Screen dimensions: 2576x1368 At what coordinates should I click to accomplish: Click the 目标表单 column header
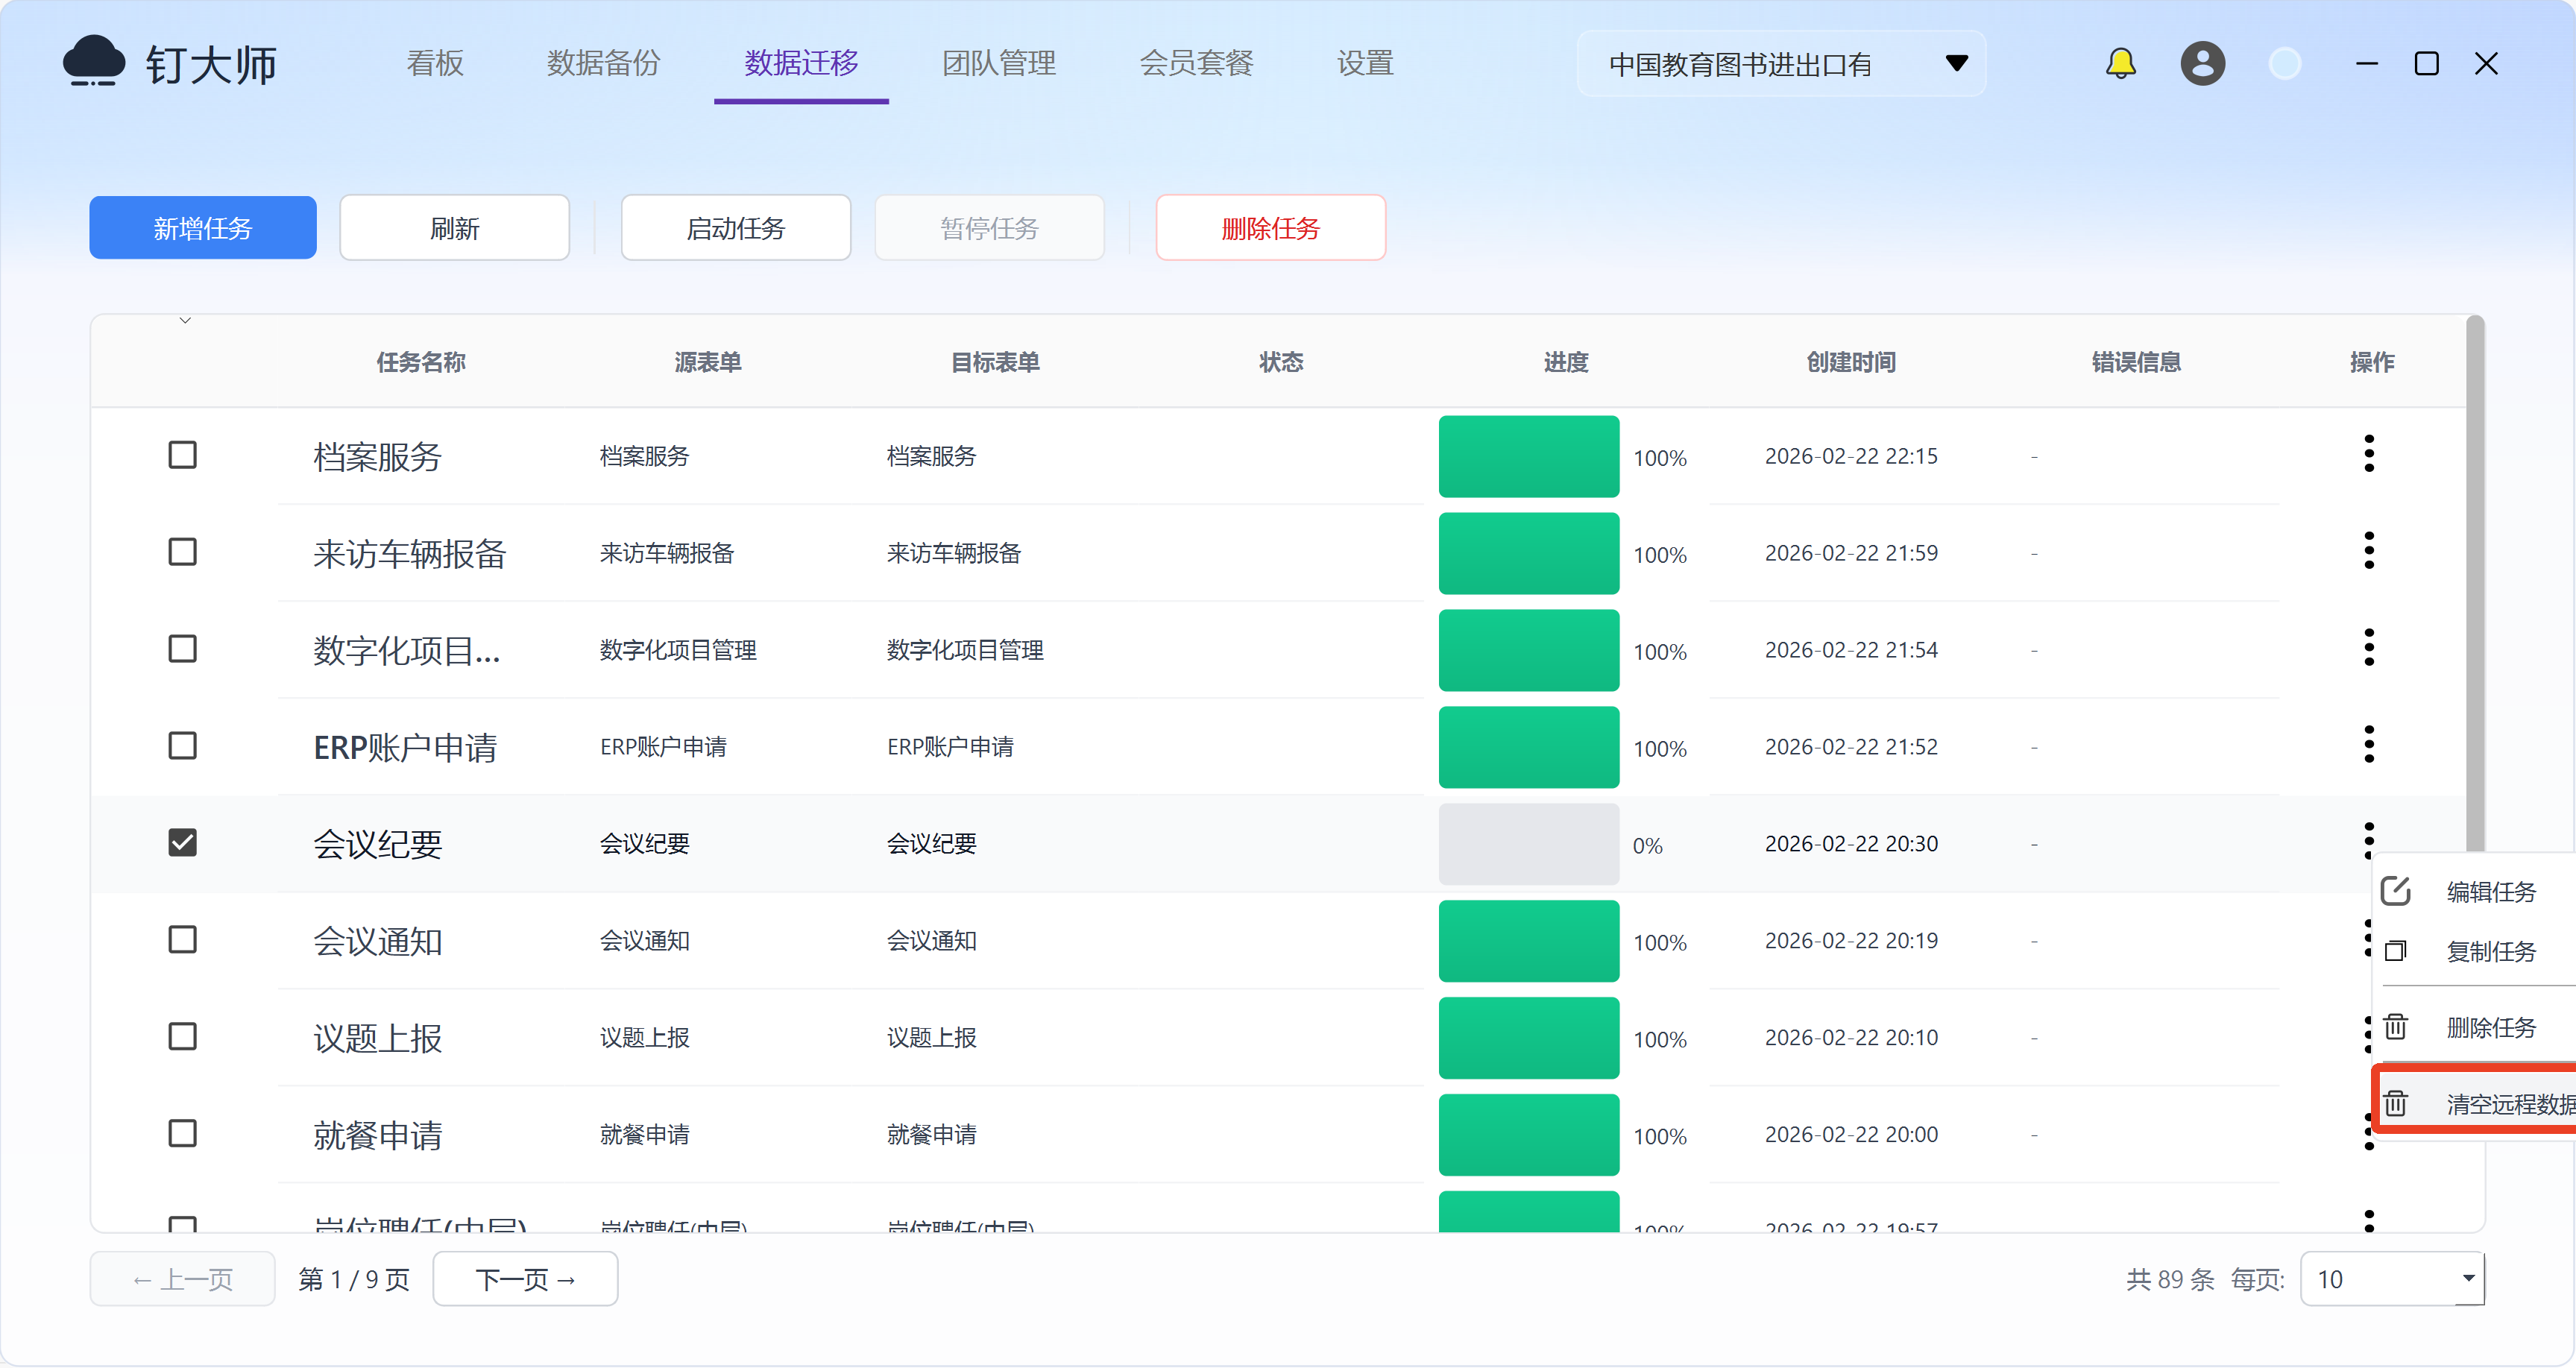point(995,362)
